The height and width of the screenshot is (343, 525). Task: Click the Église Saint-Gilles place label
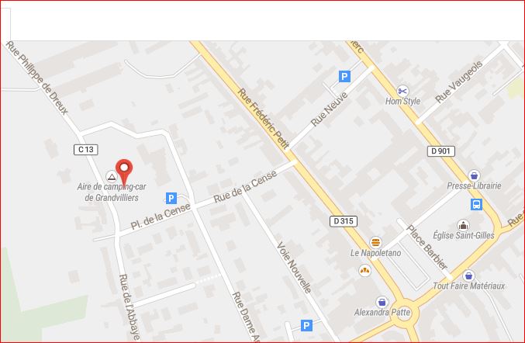click(x=464, y=235)
